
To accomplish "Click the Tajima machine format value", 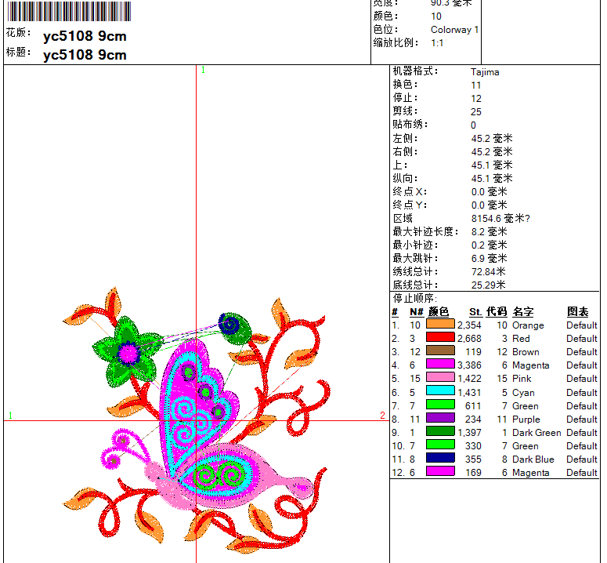I will pos(485,72).
